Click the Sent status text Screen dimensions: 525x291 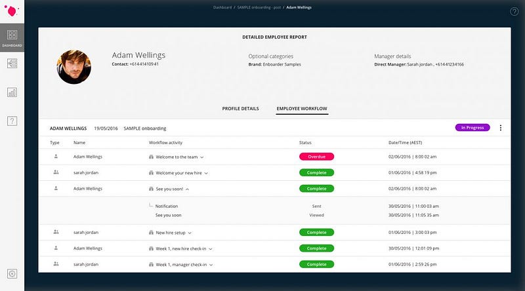coord(316,206)
